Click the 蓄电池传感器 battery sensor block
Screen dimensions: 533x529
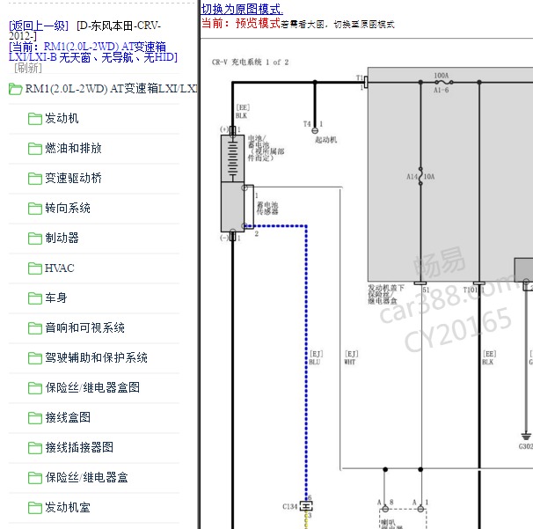click(232, 207)
